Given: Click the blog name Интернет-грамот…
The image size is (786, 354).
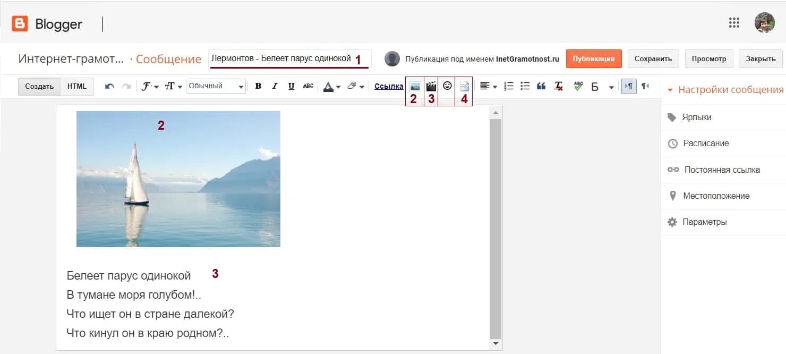Looking at the screenshot, I should pos(71,58).
